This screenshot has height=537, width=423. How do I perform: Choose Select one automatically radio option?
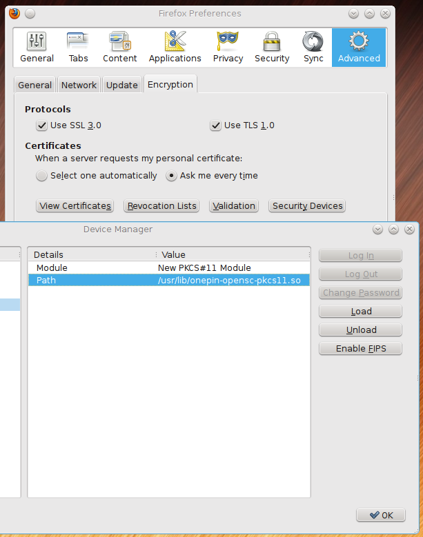[x=41, y=176]
